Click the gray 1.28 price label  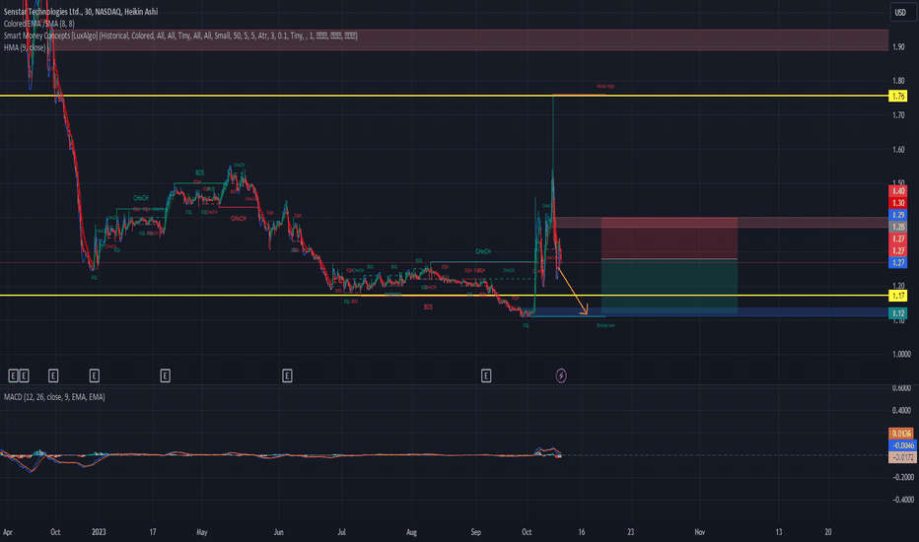(x=898, y=227)
